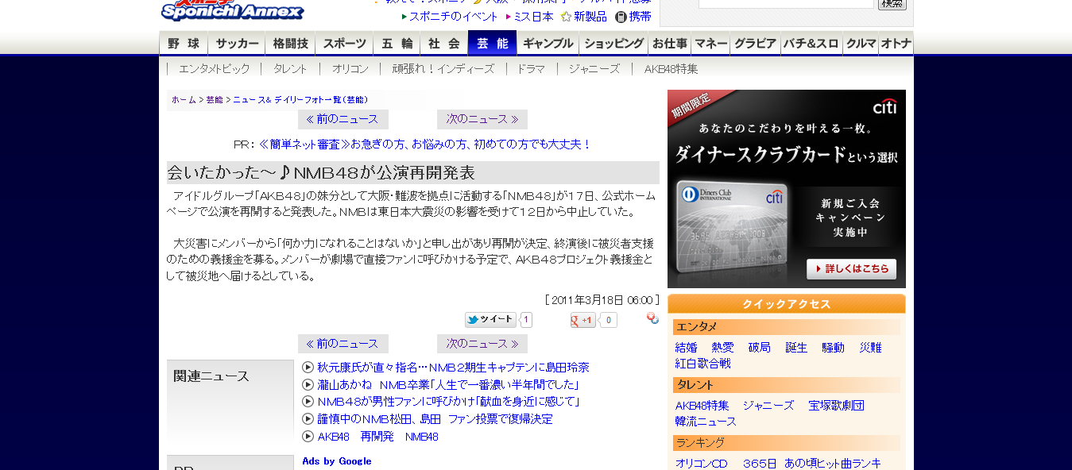Open 謹慎中のNMB松田、島田 related link

[x=435, y=419]
